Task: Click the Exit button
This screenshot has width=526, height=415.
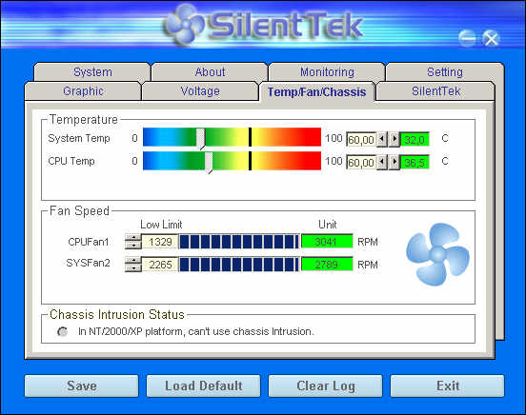Action: click(448, 385)
